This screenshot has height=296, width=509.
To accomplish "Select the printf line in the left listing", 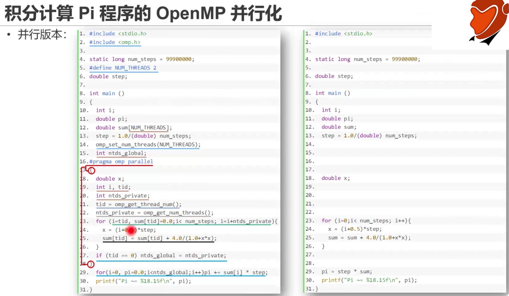I will coord(143,281).
